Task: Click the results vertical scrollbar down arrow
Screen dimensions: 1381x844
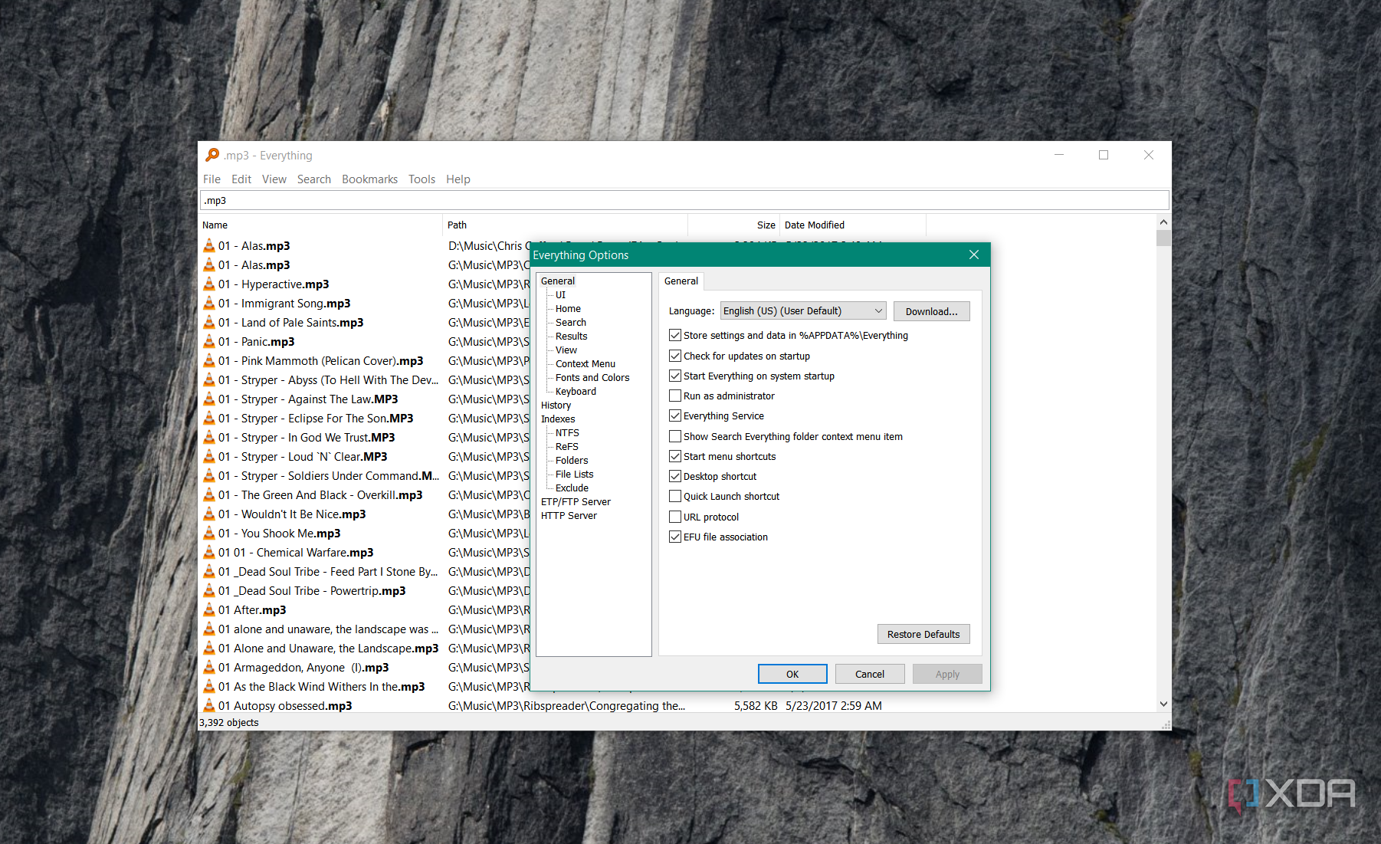Action: click(1163, 704)
